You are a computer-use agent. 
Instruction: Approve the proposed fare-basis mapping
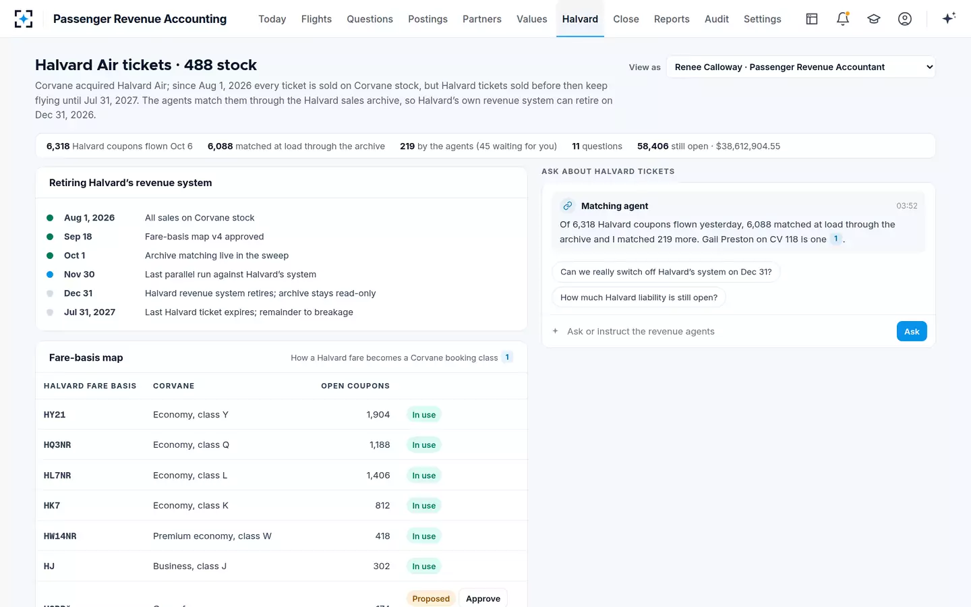(x=483, y=598)
